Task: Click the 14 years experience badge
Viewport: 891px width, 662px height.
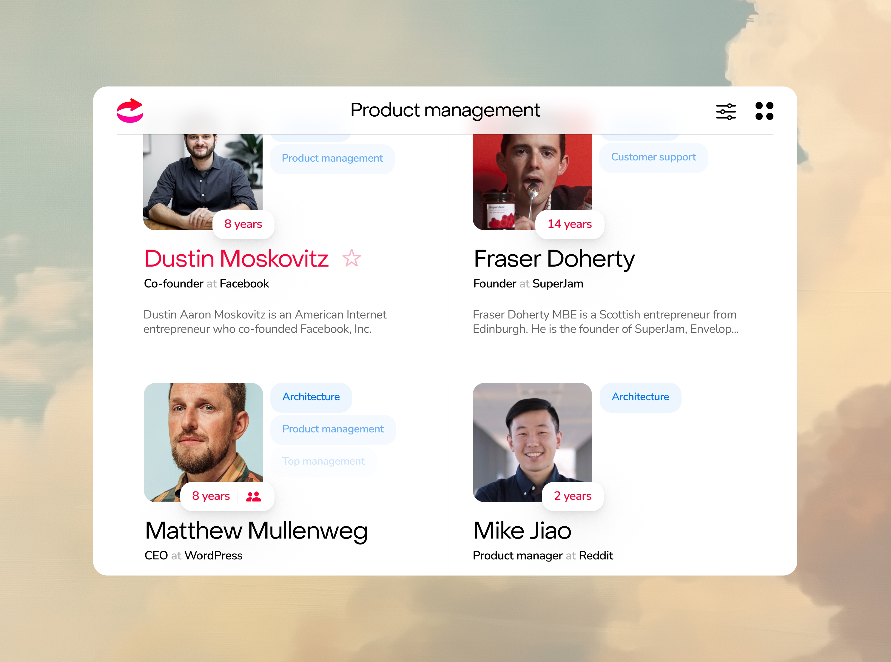Action: click(x=570, y=225)
